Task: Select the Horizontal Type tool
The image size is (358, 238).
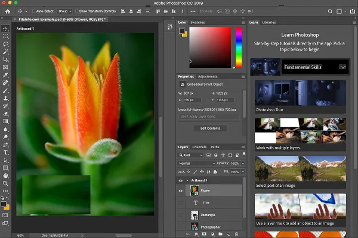Action: click(x=5, y=152)
